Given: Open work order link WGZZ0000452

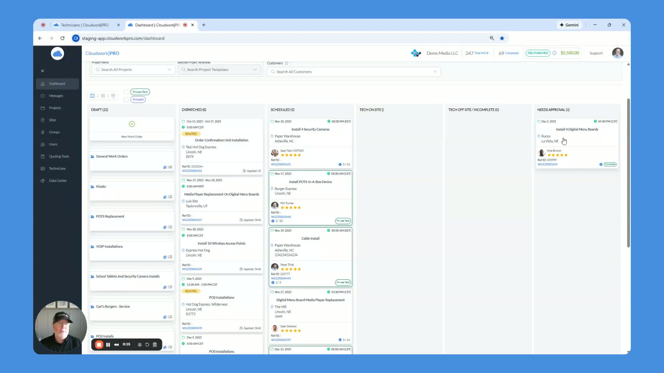Looking at the screenshot, I should [192, 171].
